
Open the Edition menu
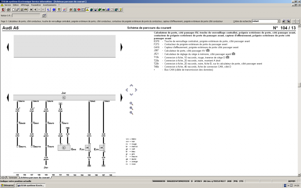pyautogui.click(x=16, y=5)
